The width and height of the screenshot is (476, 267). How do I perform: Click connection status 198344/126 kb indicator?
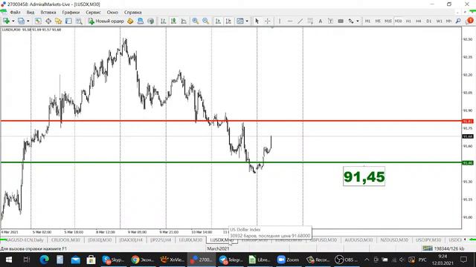(x=443, y=248)
